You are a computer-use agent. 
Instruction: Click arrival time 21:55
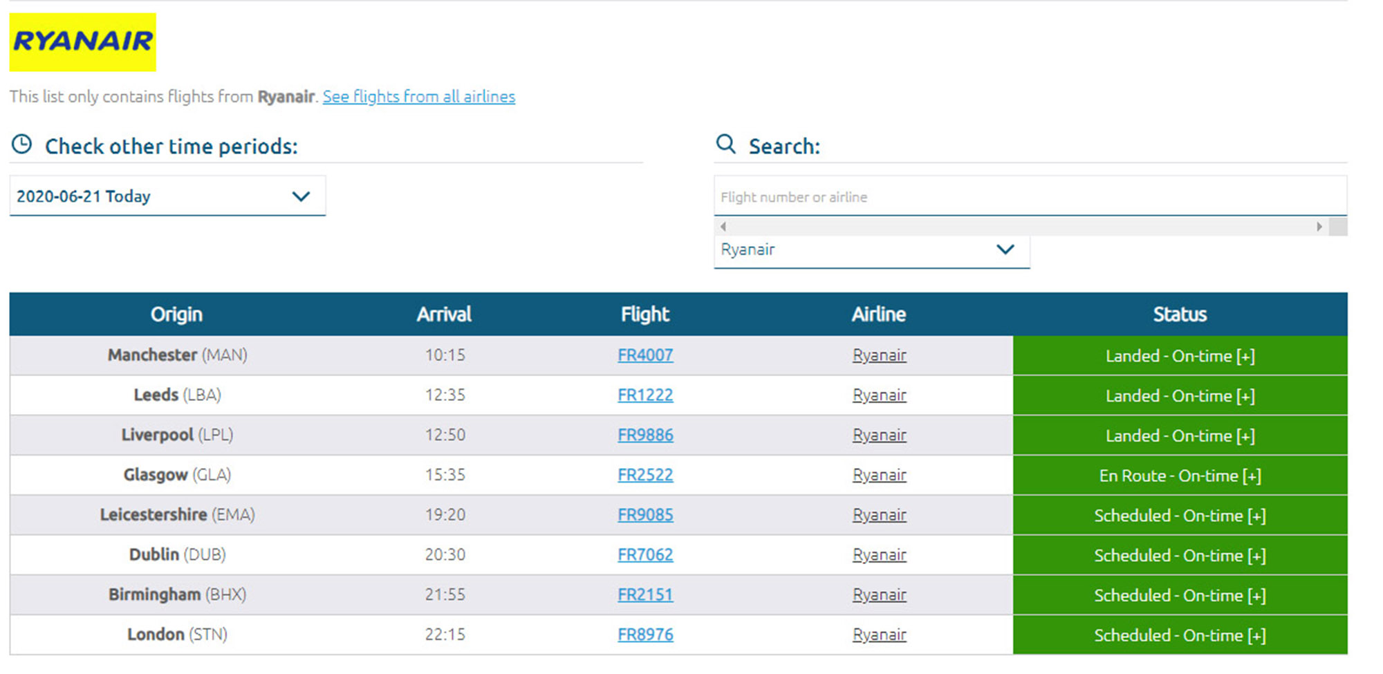click(x=445, y=595)
